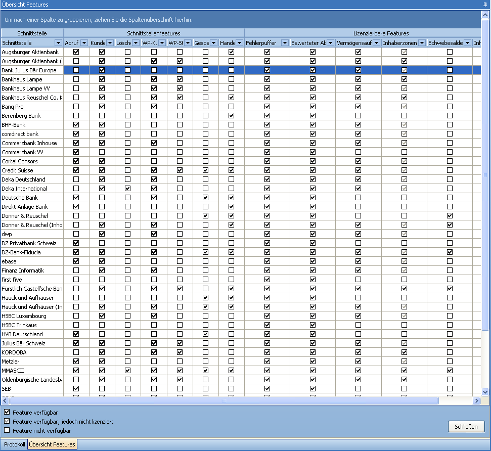Viewport: 491px width, 451px height.
Task: Click the horizontal scrollbar right arrow
Action: [x=476, y=401]
